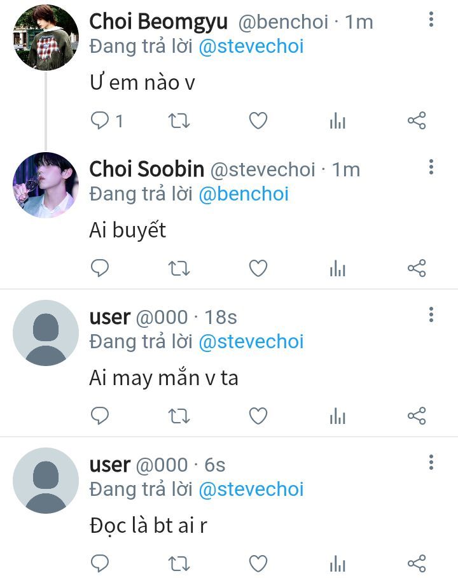Open @stevechoi link in Beomgyu's reply
Screen dimensions: 458x578
point(251,46)
